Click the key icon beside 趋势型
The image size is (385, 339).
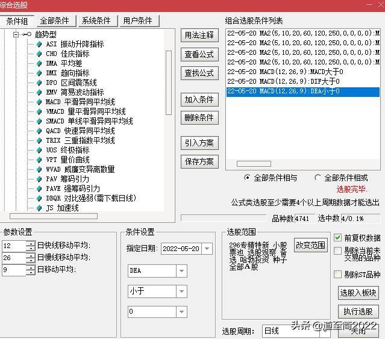tap(27, 34)
